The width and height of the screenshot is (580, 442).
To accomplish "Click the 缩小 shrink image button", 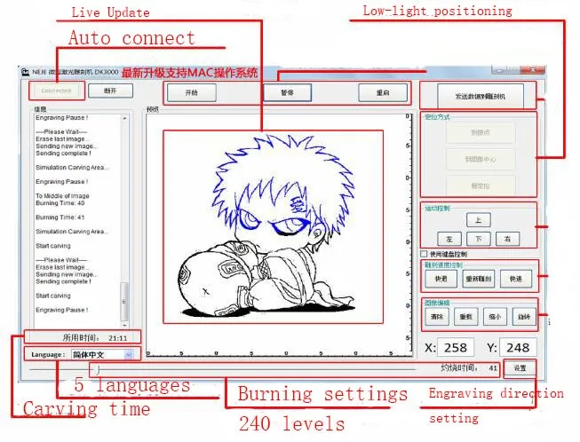I will [495, 317].
